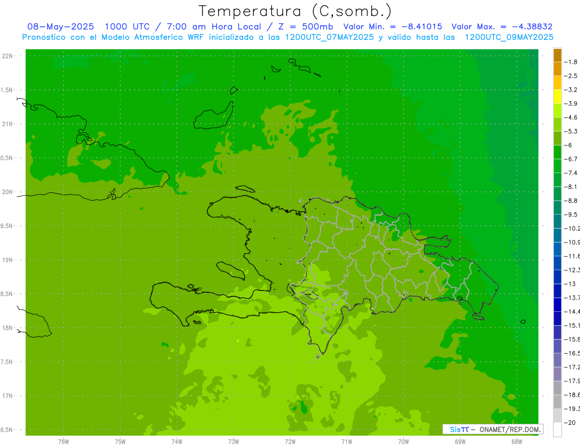
Task: Click the '76W' longitude label
Action: coord(63,441)
